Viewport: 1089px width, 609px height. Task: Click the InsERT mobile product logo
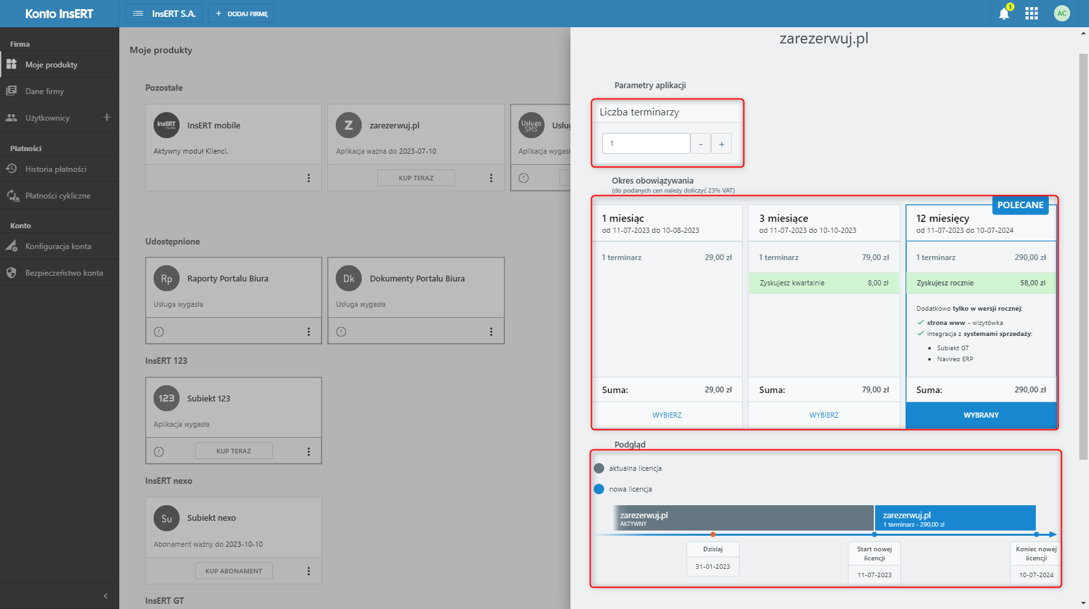(x=167, y=125)
